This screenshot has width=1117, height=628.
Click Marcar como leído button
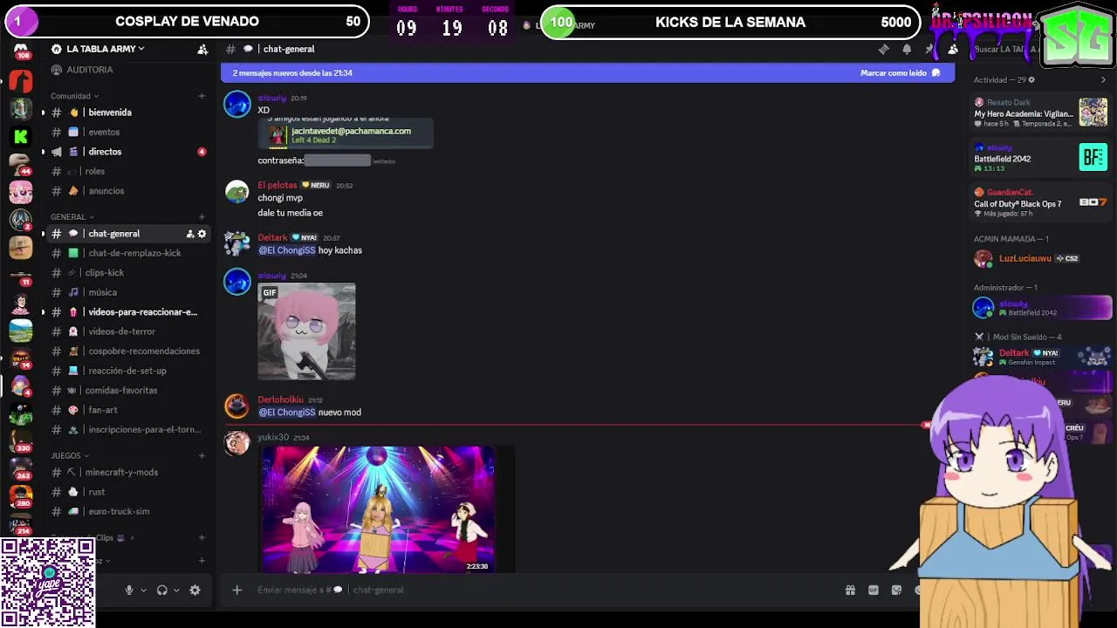coord(900,73)
